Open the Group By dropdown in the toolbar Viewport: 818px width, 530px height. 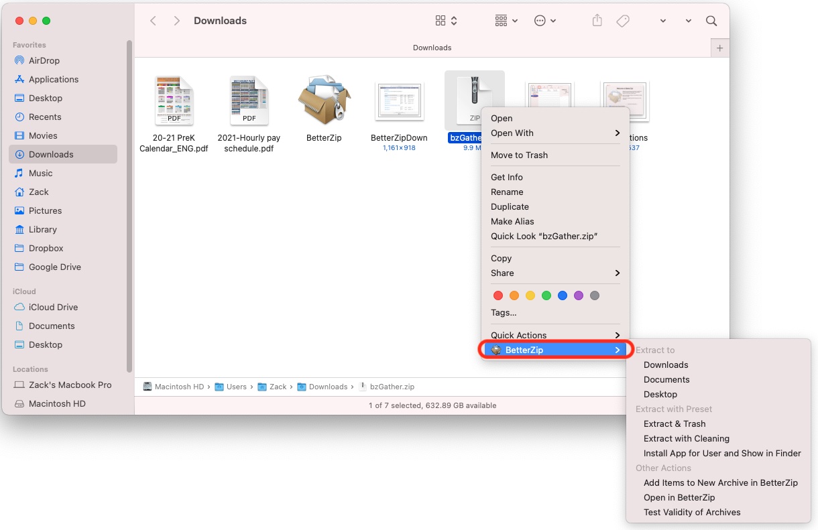506,21
